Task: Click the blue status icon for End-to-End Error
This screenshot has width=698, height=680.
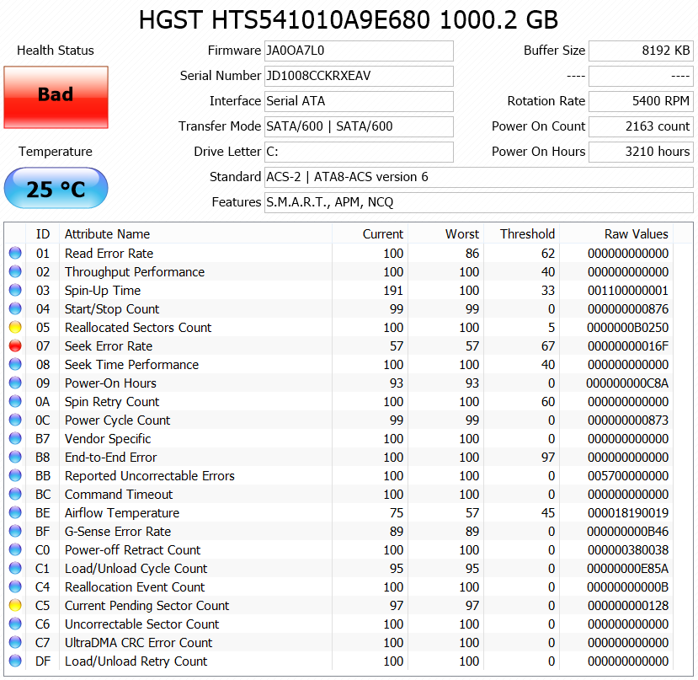Action: pos(15,458)
